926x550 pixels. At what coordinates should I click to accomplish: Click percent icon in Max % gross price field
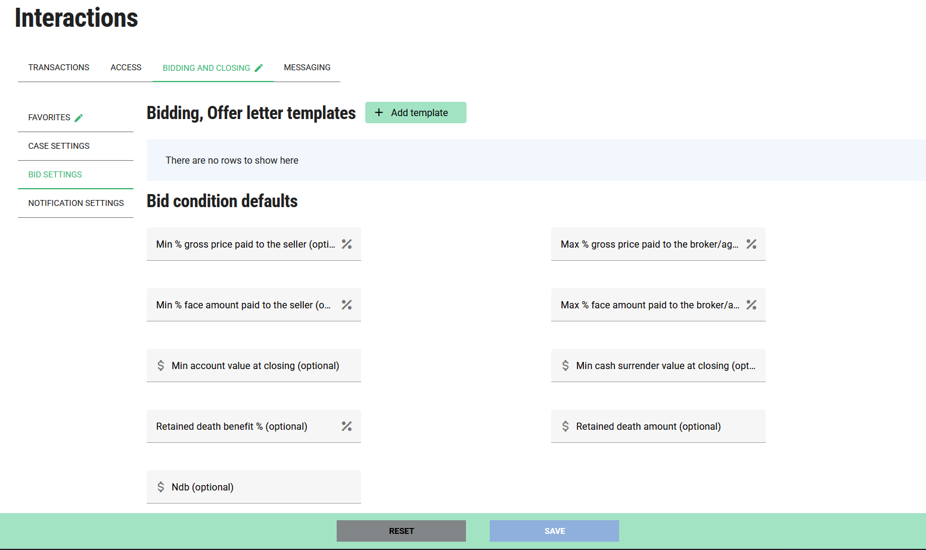pyautogui.click(x=751, y=244)
